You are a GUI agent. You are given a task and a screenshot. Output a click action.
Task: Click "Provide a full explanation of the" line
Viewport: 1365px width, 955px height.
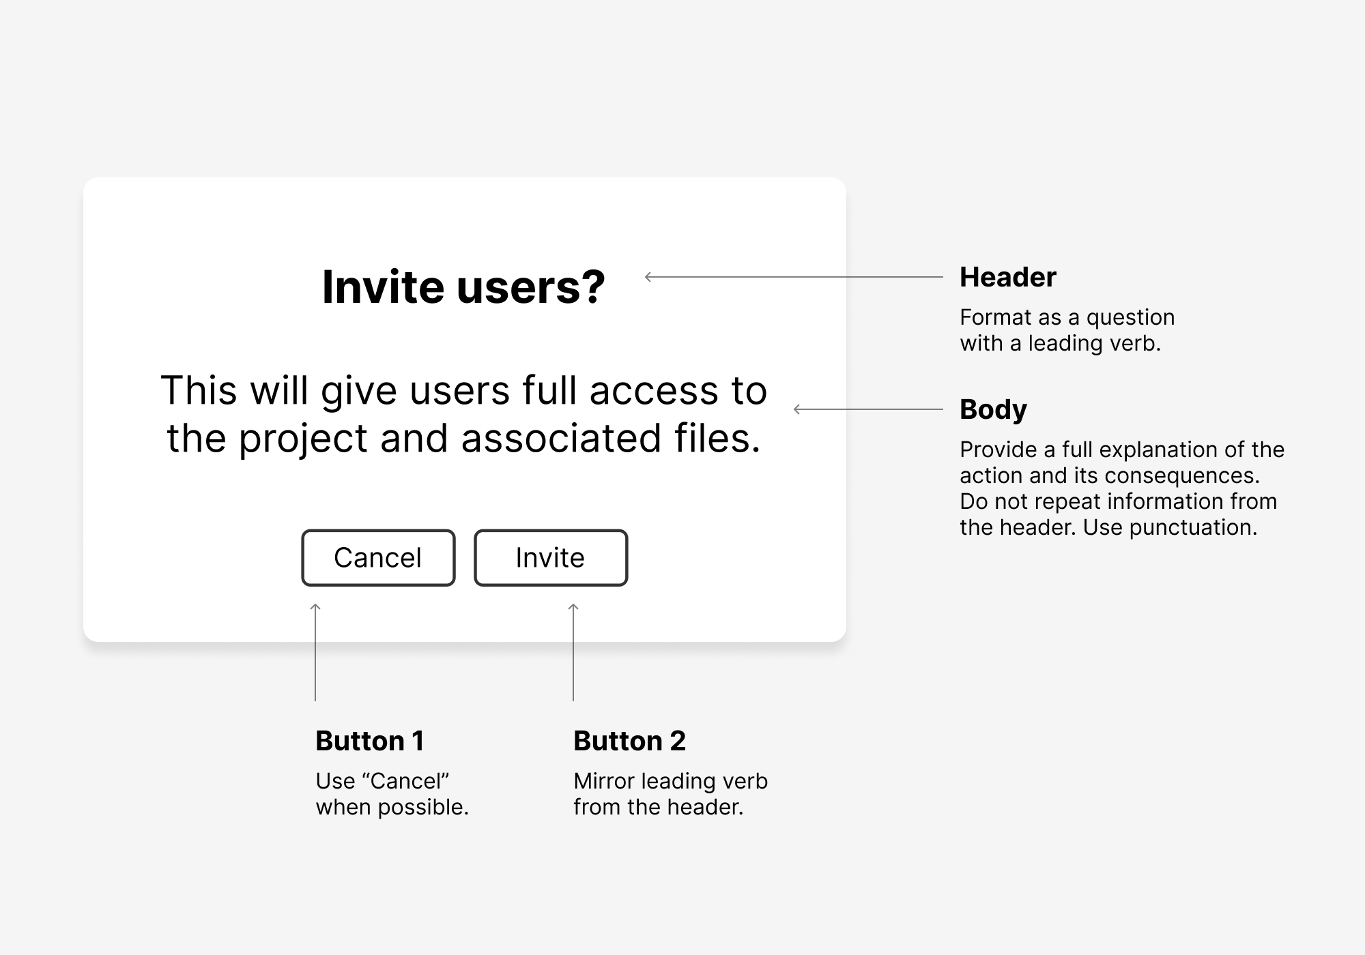pyautogui.click(x=1121, y=450)
